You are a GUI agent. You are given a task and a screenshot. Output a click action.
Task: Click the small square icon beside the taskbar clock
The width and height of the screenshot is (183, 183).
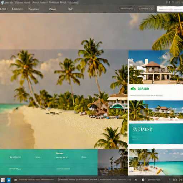pos(136,180)
